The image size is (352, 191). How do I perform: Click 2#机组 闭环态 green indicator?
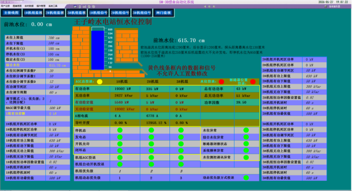pyautogui.click(x=151, y=150)
